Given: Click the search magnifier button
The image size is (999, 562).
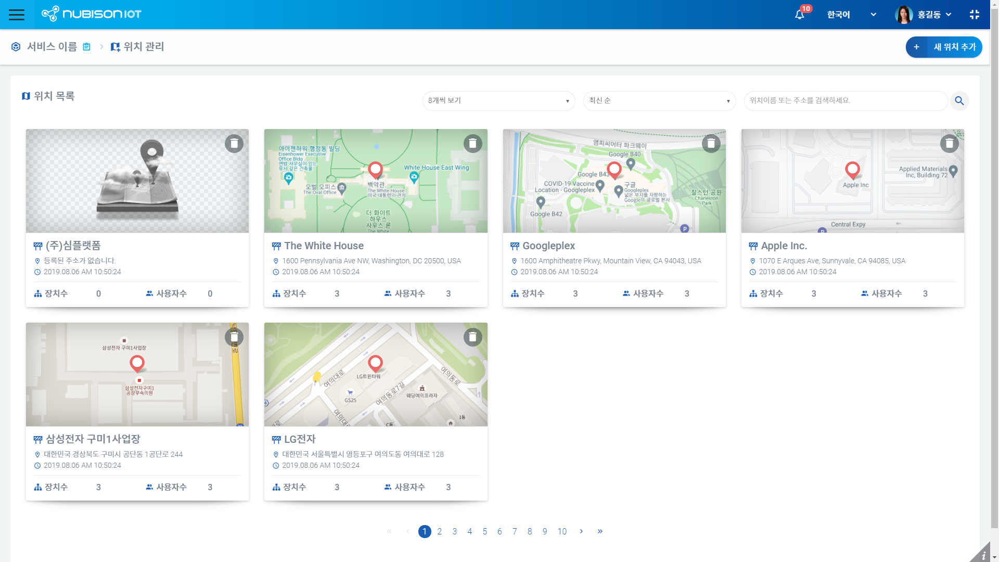Looking at the screenshot, I should click(959, 100).
